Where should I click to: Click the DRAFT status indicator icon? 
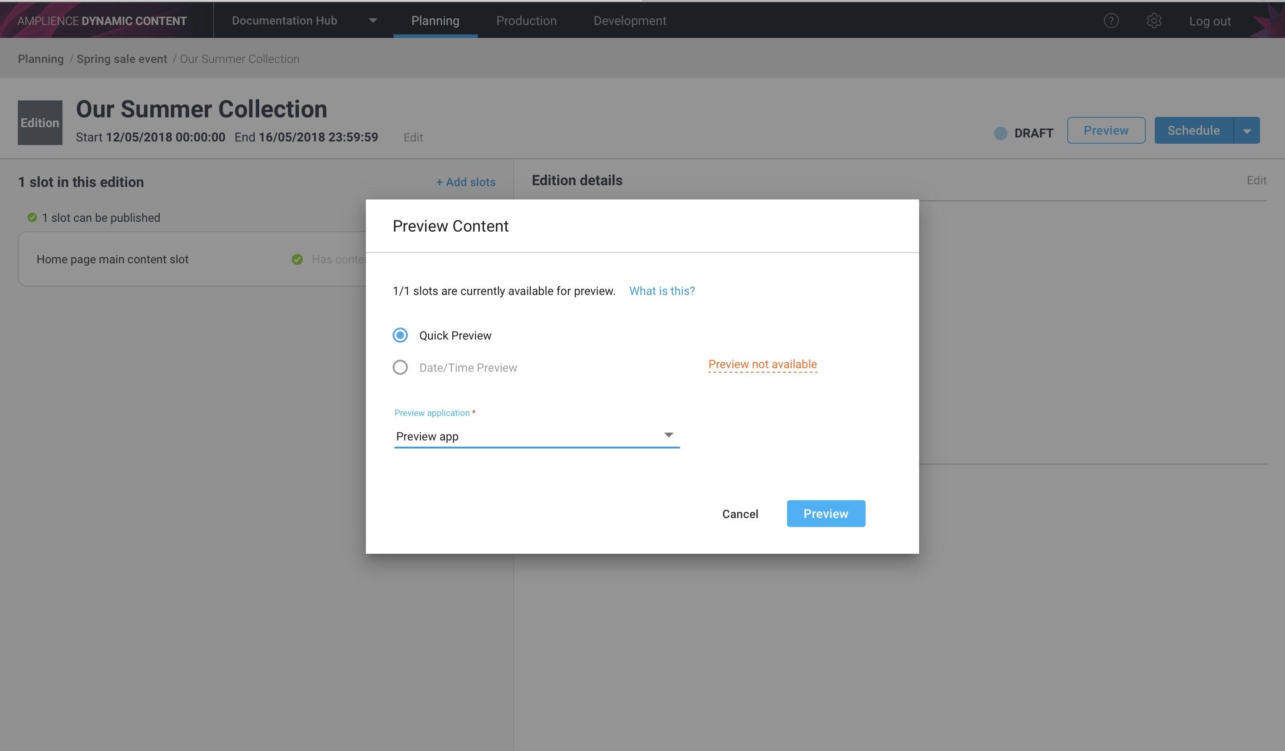[x=999, y=133]
